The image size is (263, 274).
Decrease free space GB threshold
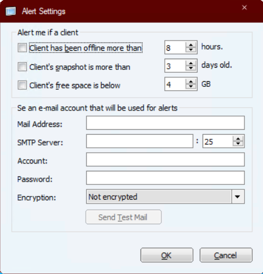[x=191, y=86]
